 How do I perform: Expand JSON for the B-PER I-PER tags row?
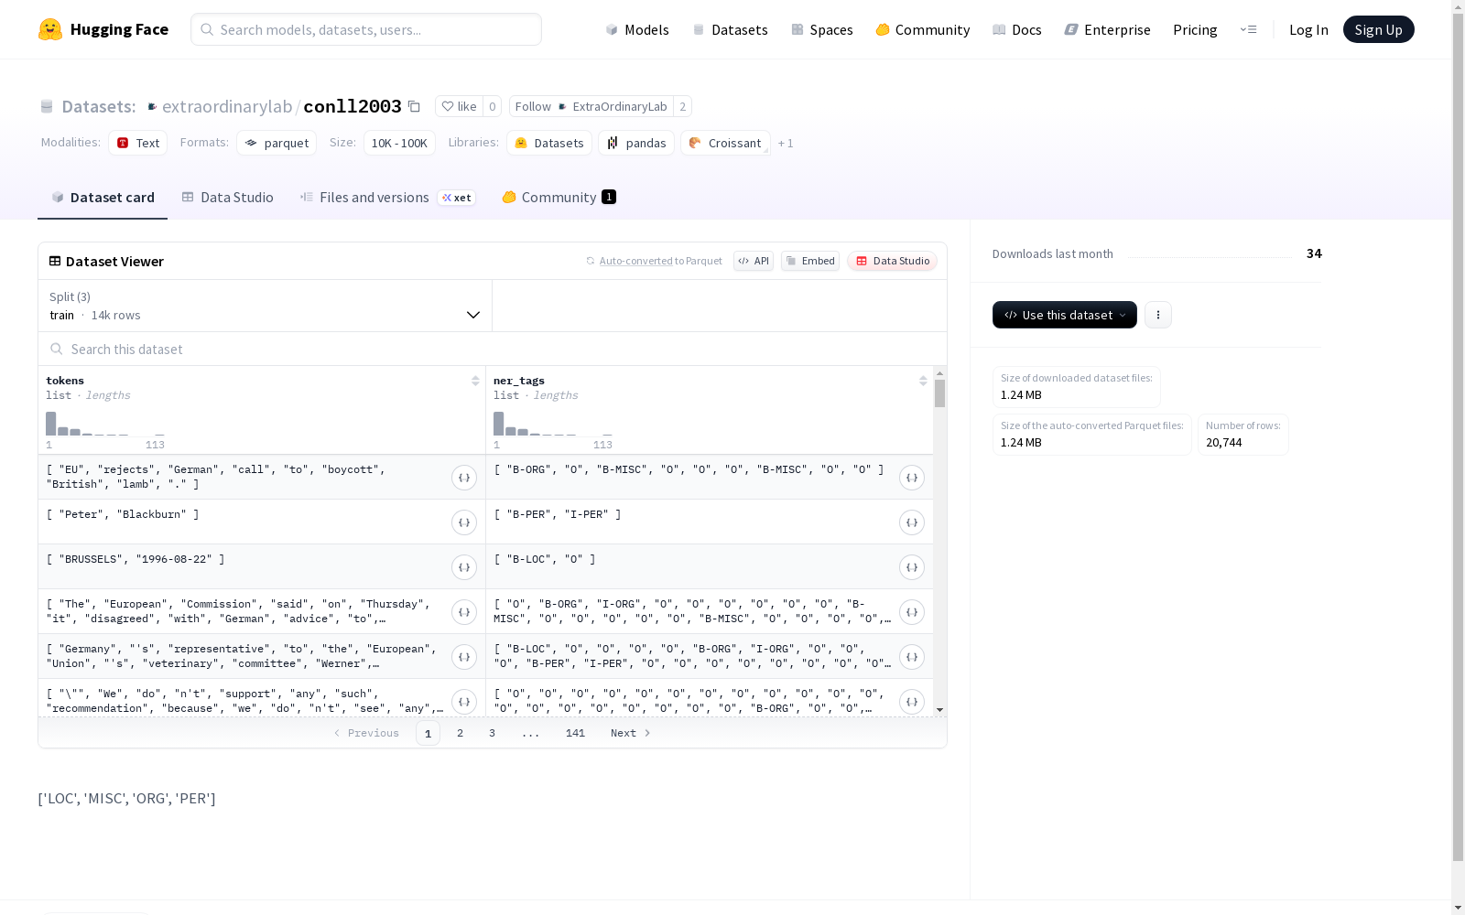pos(912,522)
